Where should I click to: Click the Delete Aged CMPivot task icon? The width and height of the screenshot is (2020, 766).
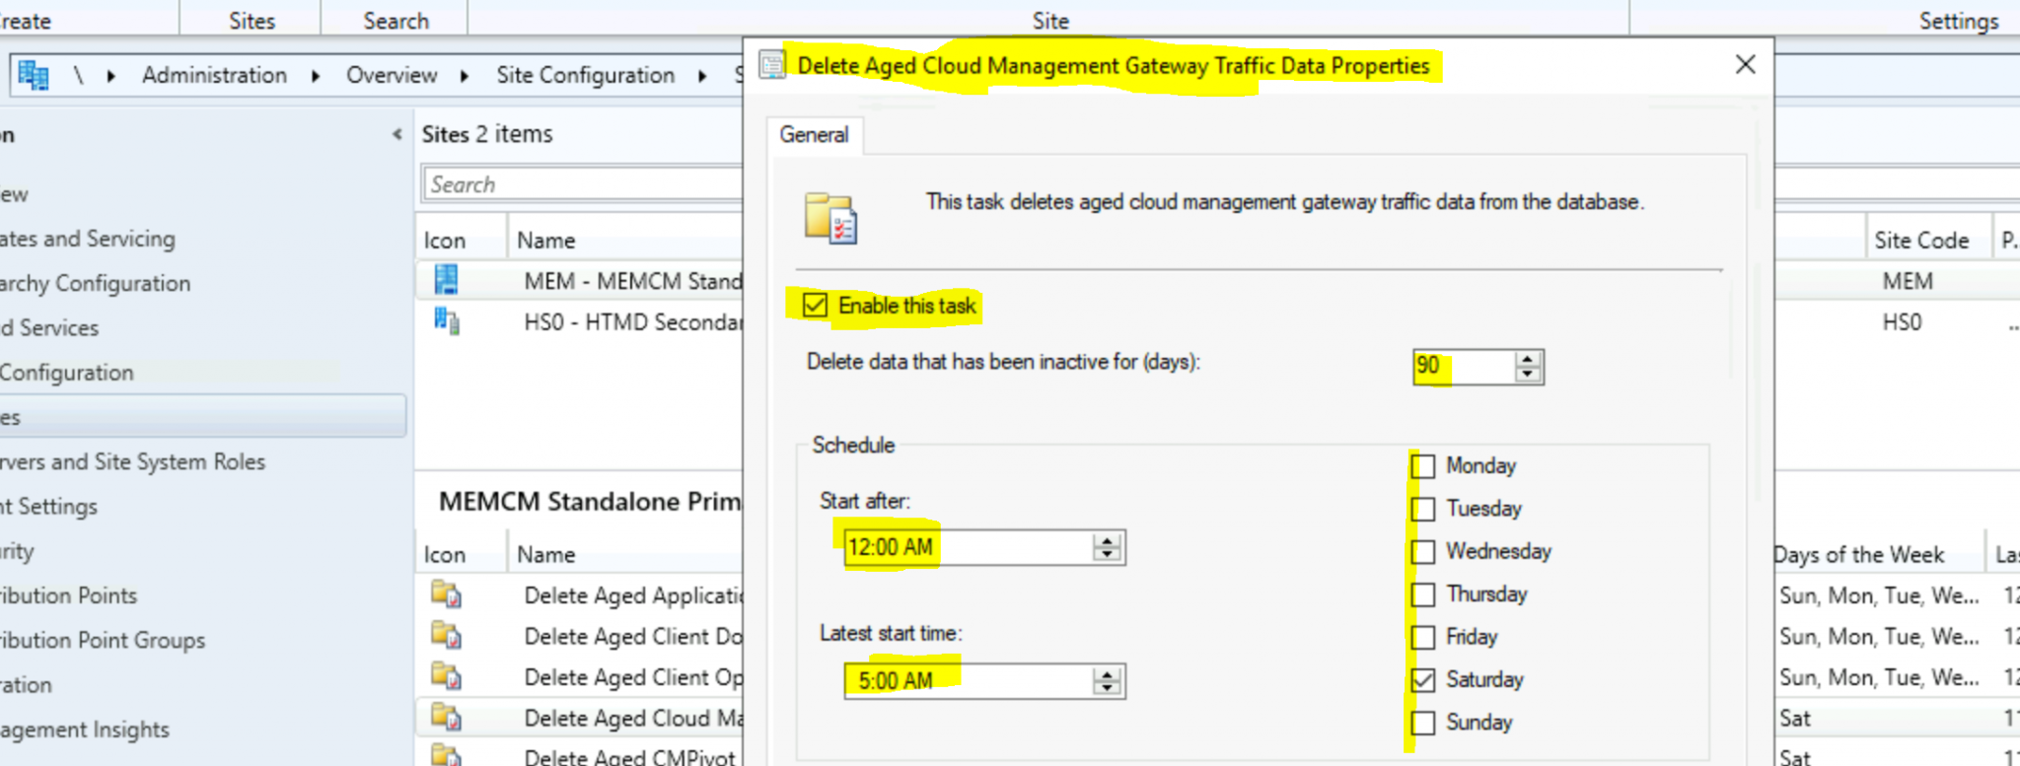click(x=446, y=756)
